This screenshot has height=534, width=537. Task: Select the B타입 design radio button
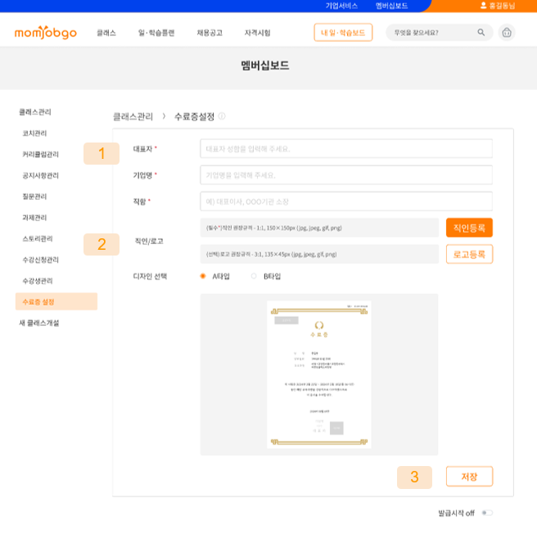click(x=254, y=276)
